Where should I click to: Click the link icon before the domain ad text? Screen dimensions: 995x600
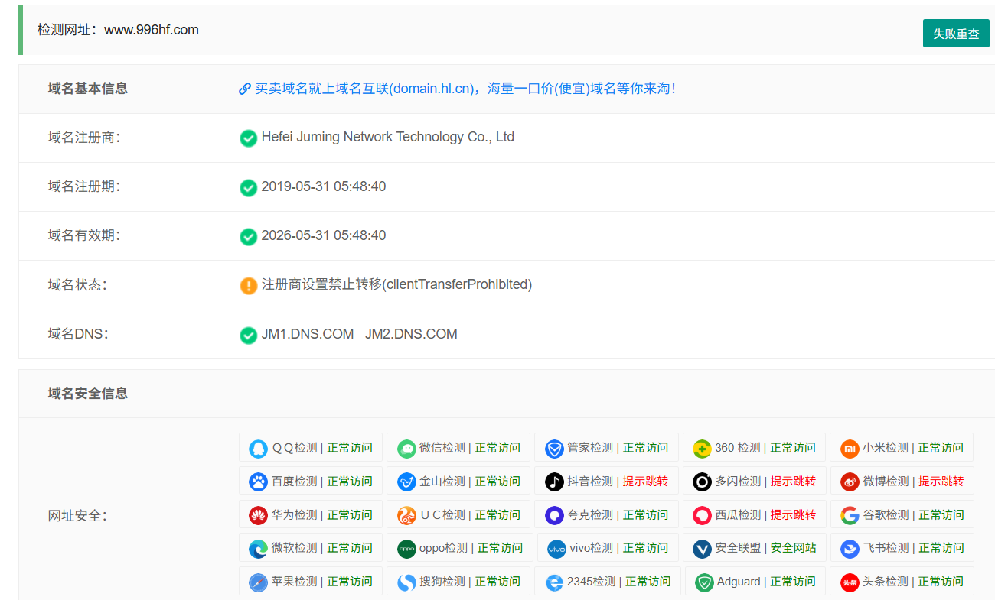pyautogui.click(x=245, y=88)
